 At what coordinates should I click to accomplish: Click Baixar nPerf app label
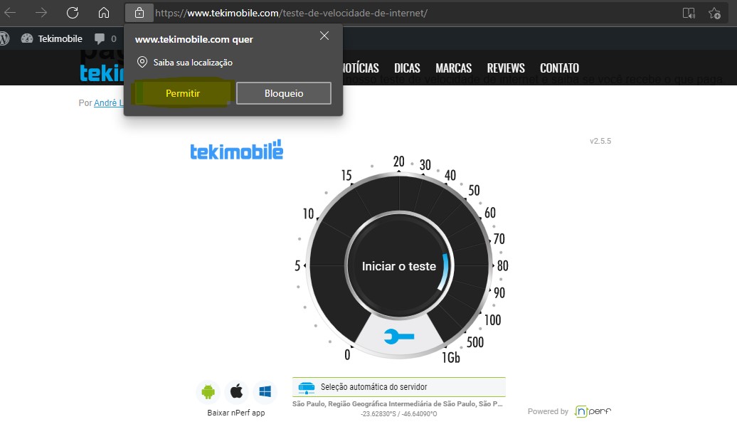tap(236, 413)
